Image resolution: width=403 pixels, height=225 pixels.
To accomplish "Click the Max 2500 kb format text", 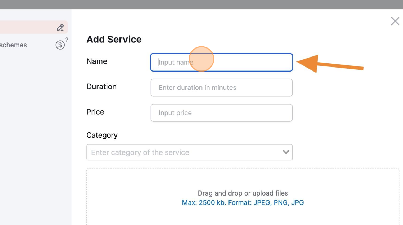I will pos(243,203).
